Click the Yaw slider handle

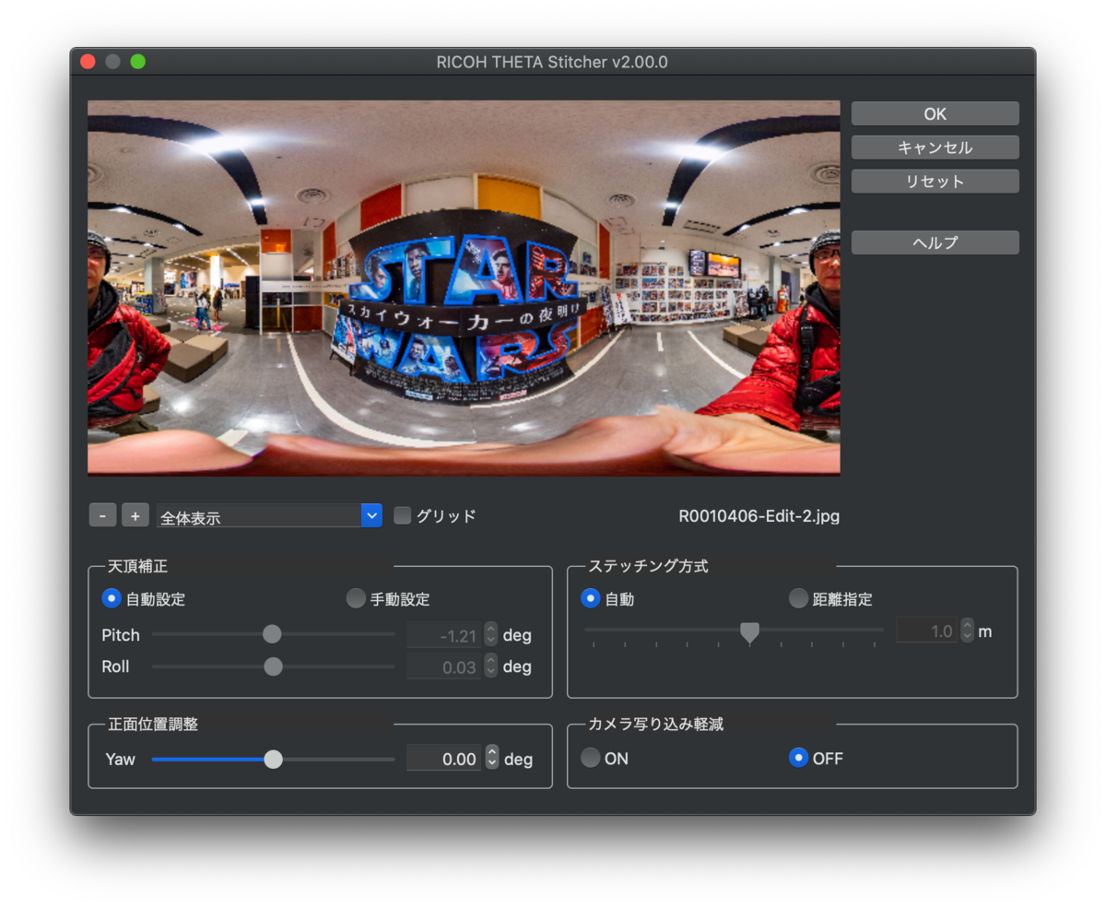(x=273, y=759)
